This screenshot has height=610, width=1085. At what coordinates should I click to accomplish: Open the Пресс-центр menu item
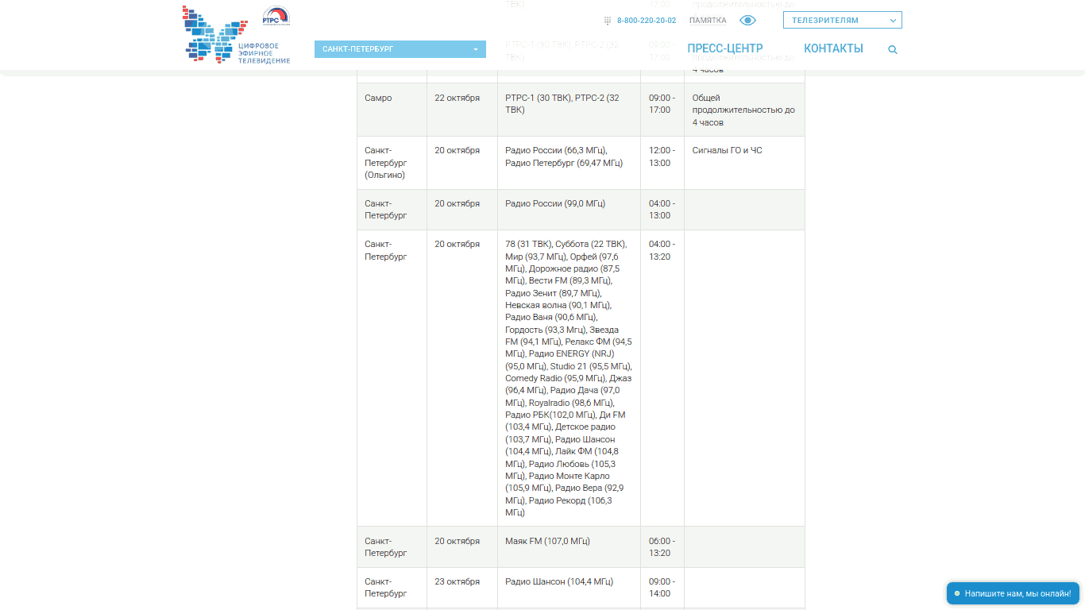click(x=725, y=48)
